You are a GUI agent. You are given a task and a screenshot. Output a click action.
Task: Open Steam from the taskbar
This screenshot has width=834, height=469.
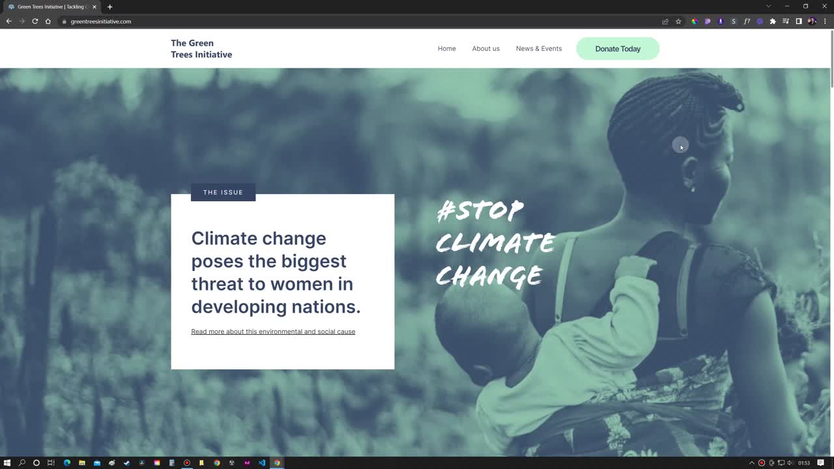pyautogui.click(x=126, y=462)
